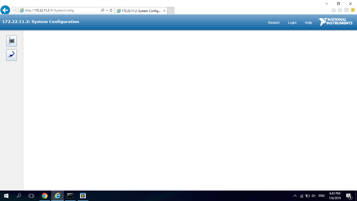
Task: Switch the ENG input language
Action: 321,196
